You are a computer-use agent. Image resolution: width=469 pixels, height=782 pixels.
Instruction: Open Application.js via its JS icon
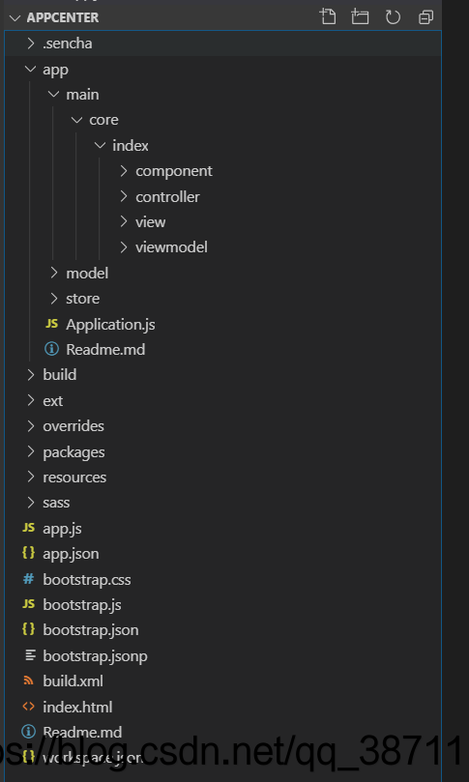tap(51, 324)
